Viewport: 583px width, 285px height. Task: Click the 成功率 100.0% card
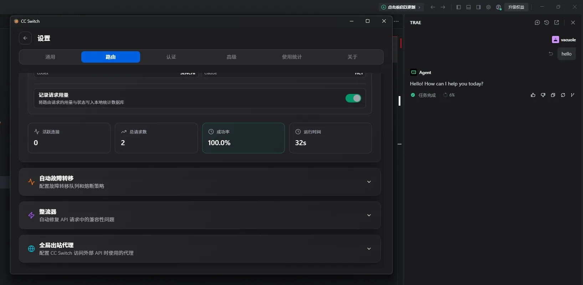(244, 138)
